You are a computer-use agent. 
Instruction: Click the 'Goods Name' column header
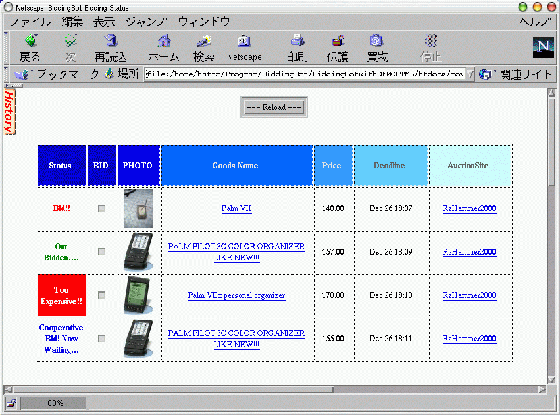pyautogui.click(x=237, y=166)
